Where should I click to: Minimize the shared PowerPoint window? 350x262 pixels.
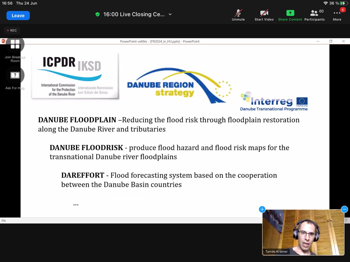point(318,41)
